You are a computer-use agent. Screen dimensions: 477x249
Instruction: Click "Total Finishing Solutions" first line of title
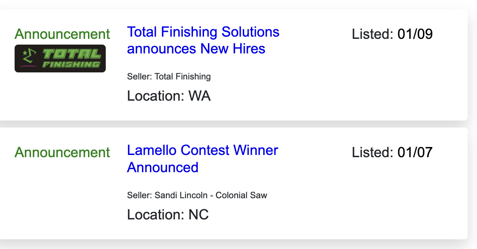[203, 32]
